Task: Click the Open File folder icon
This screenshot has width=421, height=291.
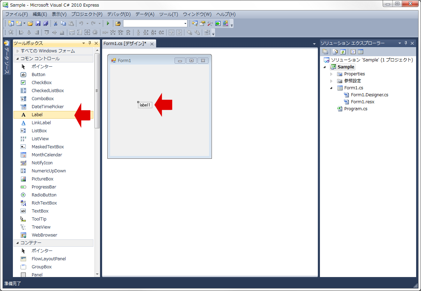Action: tap(30, 23)
